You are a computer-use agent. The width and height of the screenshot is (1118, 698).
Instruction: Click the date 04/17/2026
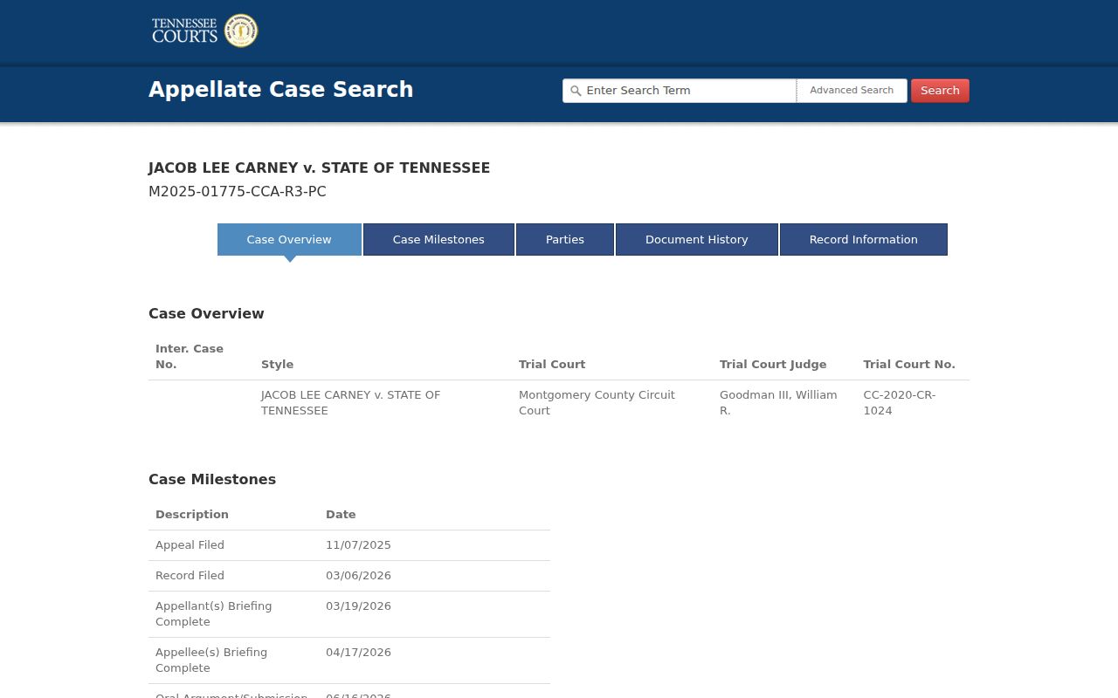(358, 653)
